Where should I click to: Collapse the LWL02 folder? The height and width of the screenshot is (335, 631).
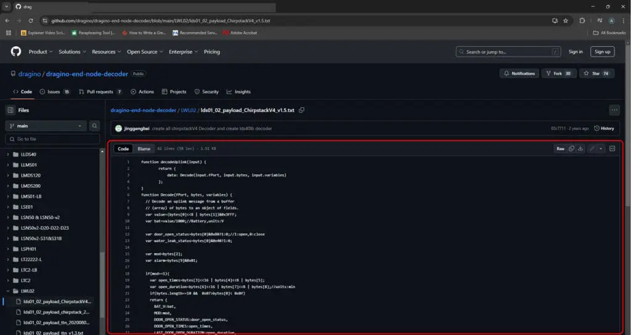[8, 291]
